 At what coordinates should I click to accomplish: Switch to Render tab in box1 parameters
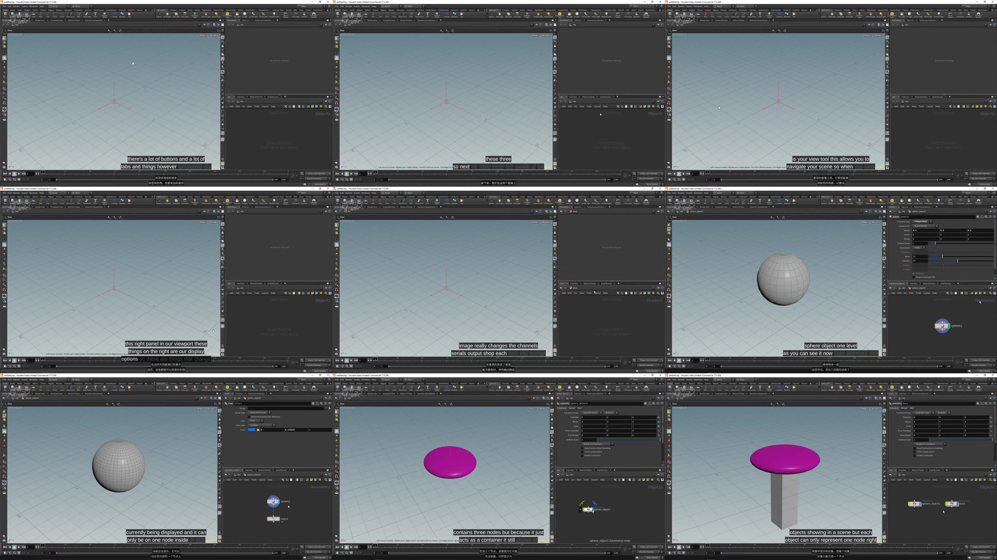pos(904,408)
